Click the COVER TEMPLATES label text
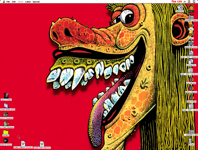 click(7, 110)
